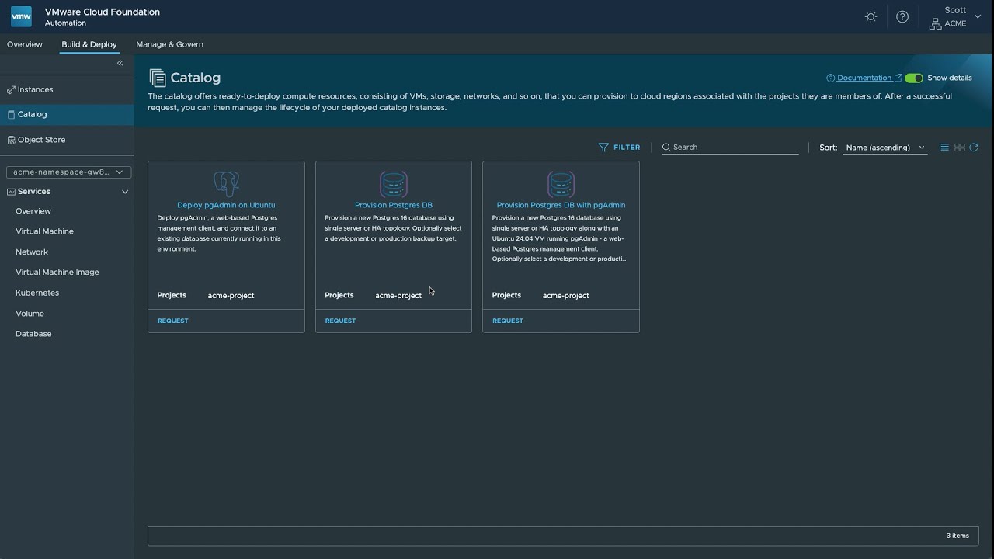The image size is (994, 559).
Task: Collapse the Services section
Action: (x=125, y=192)
